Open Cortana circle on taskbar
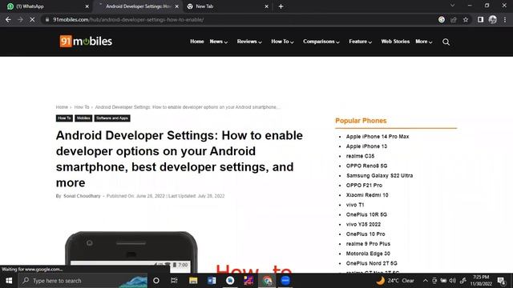The image size is (513, 288). click(156, 281)
